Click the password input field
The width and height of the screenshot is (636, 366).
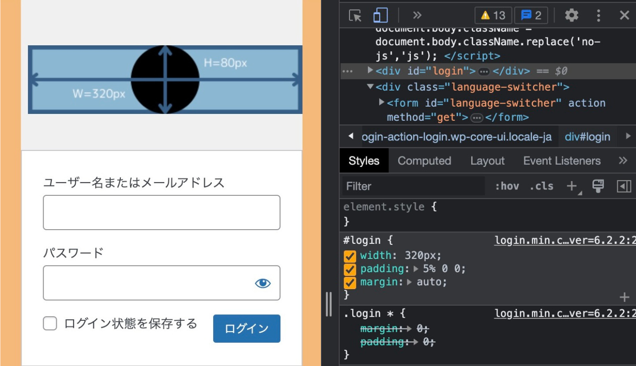[x=162, y=283]
